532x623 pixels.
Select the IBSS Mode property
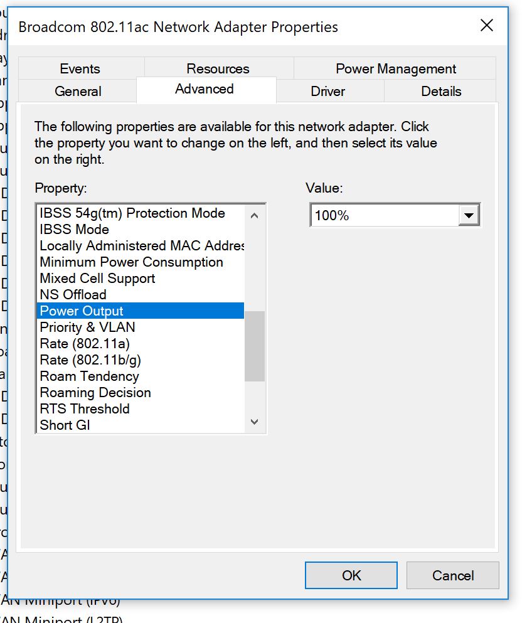point(141,229)
